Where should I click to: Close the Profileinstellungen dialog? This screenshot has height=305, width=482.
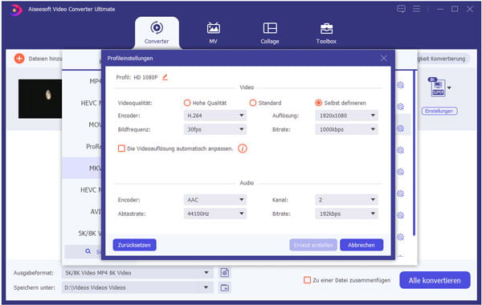[x=383, y=58]
